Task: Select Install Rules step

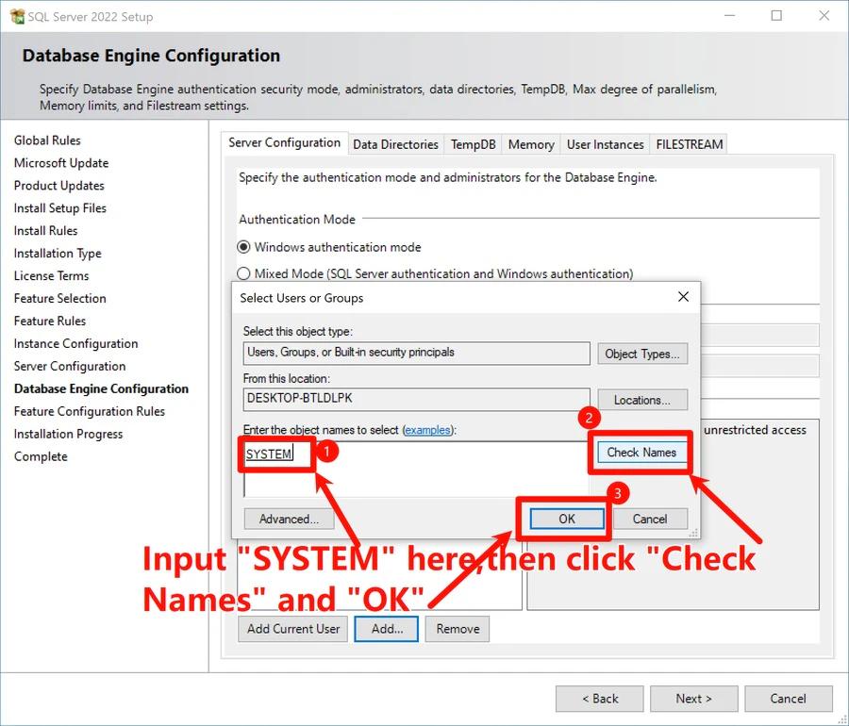Action: 45,230
